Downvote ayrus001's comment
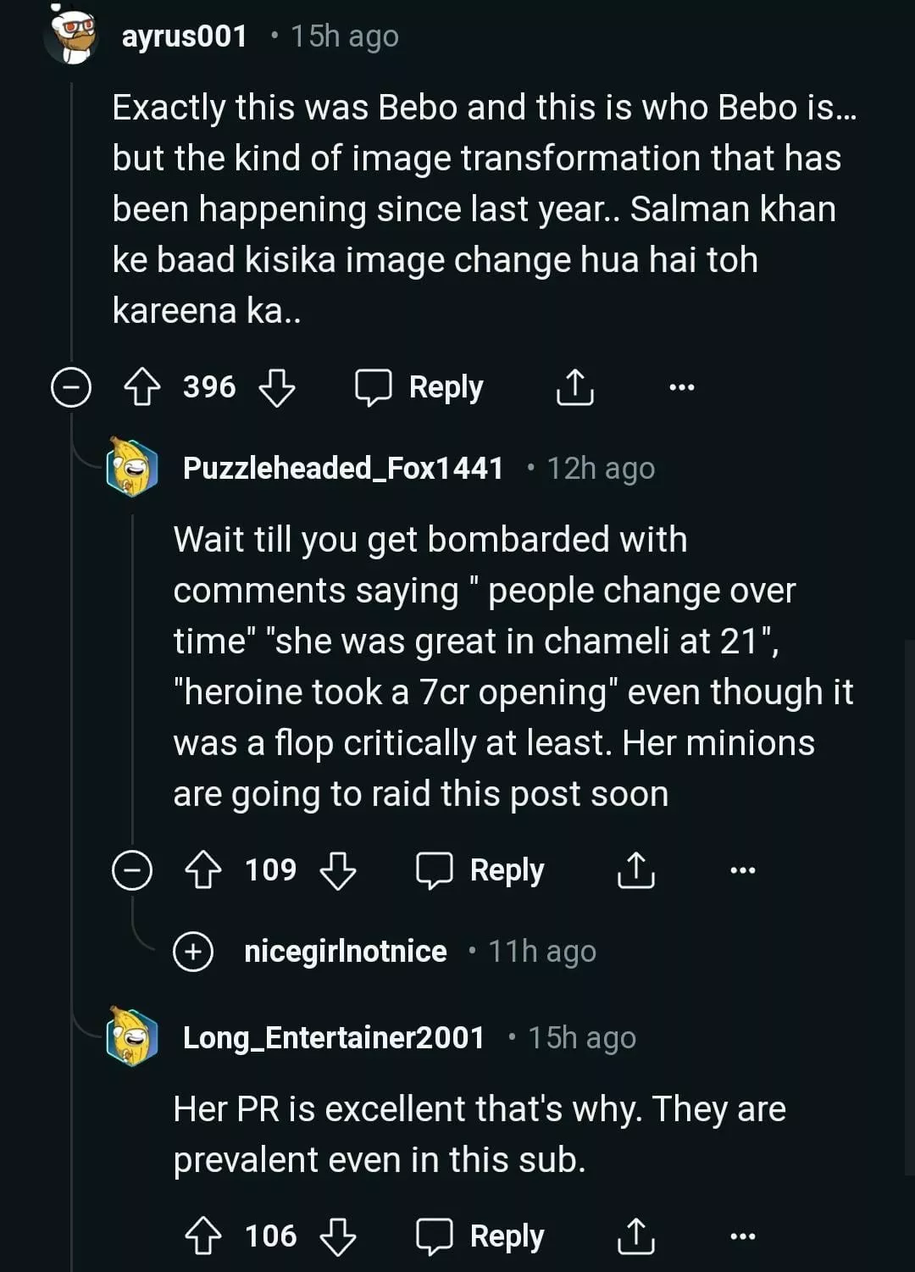 click(x=276, y=388)
